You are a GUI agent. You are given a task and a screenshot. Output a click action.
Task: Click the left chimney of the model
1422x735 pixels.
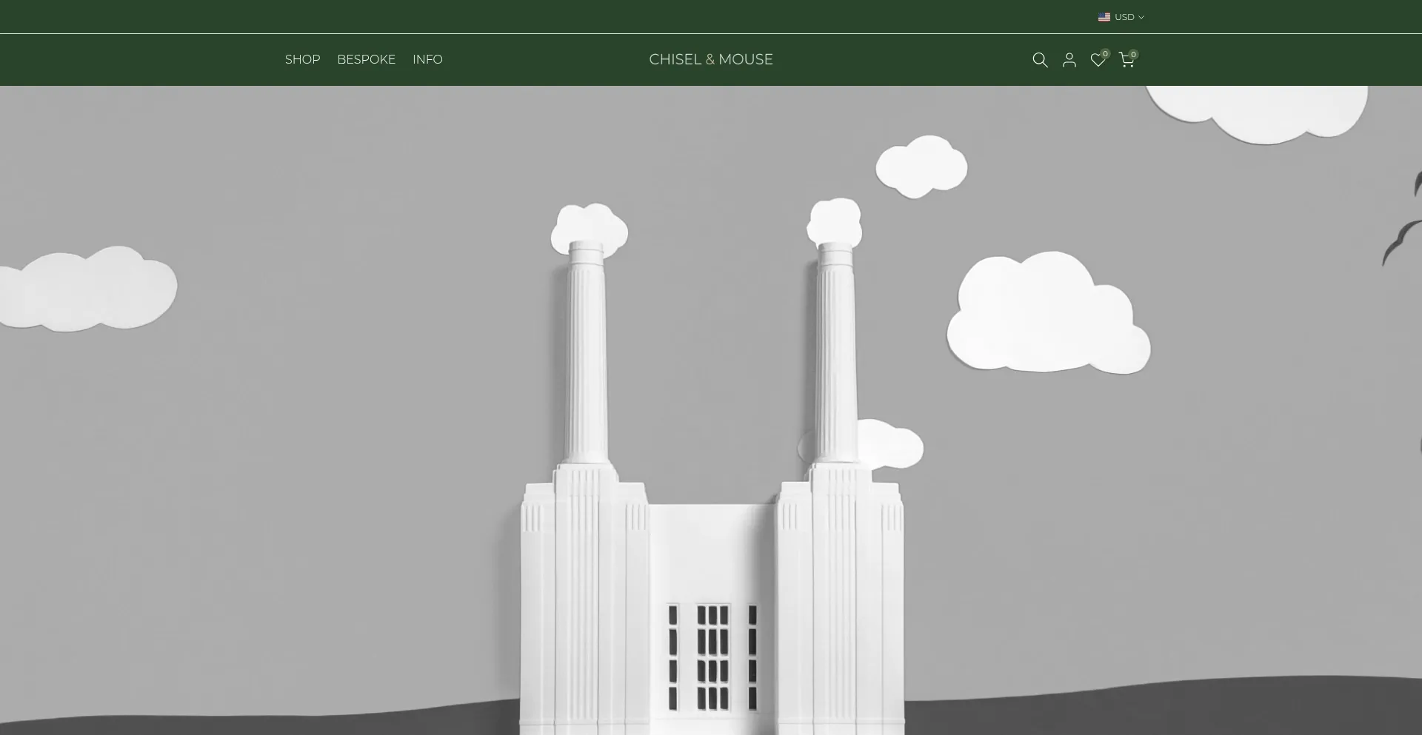pos(587,355)
